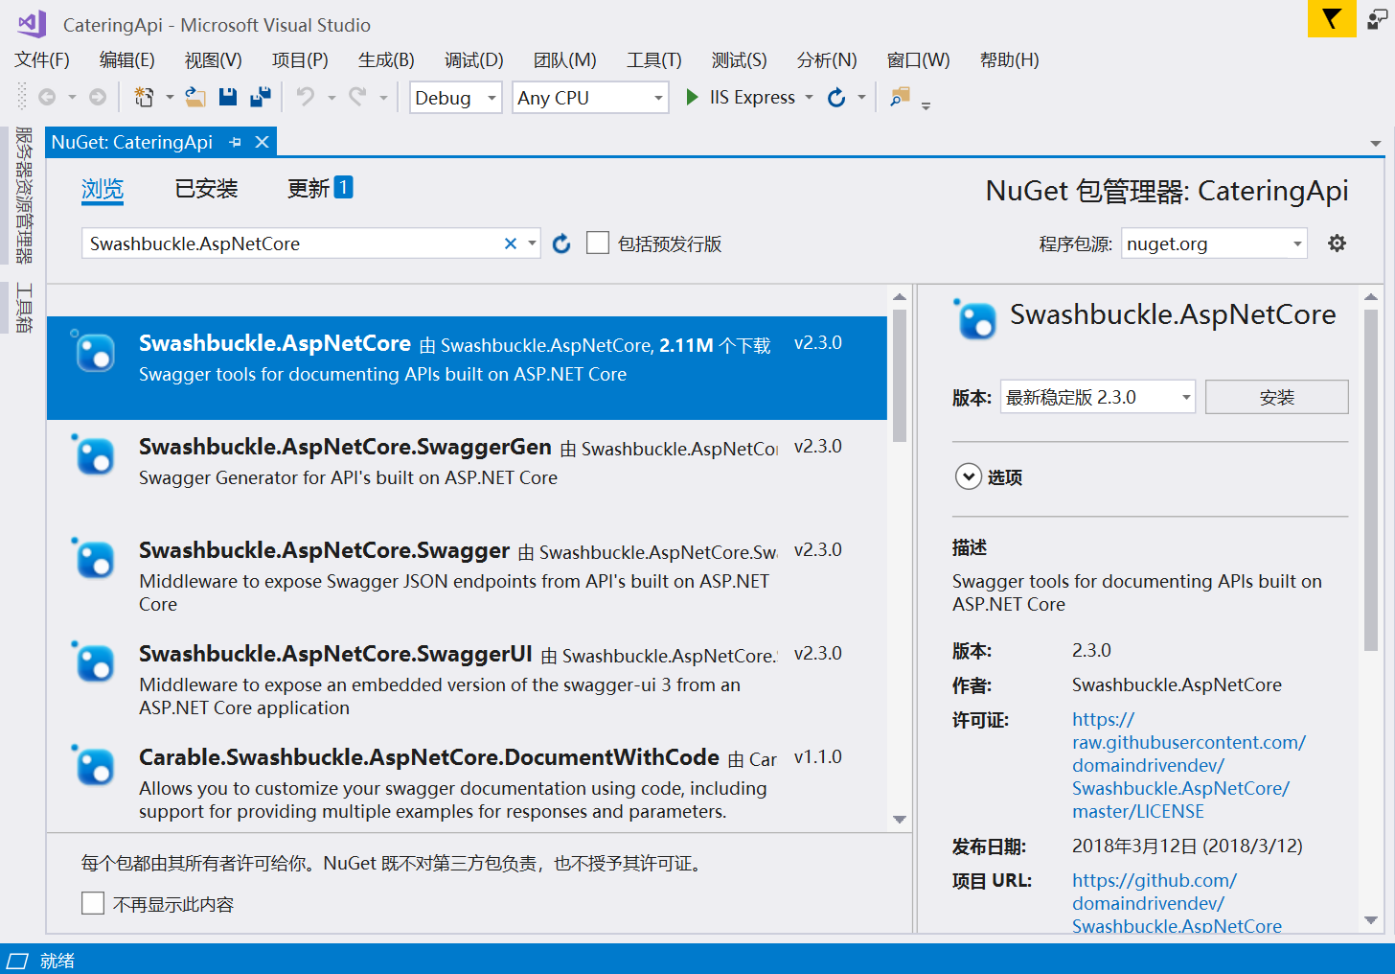
Task: Expand the 选项 options section
Action: point(969,476)
